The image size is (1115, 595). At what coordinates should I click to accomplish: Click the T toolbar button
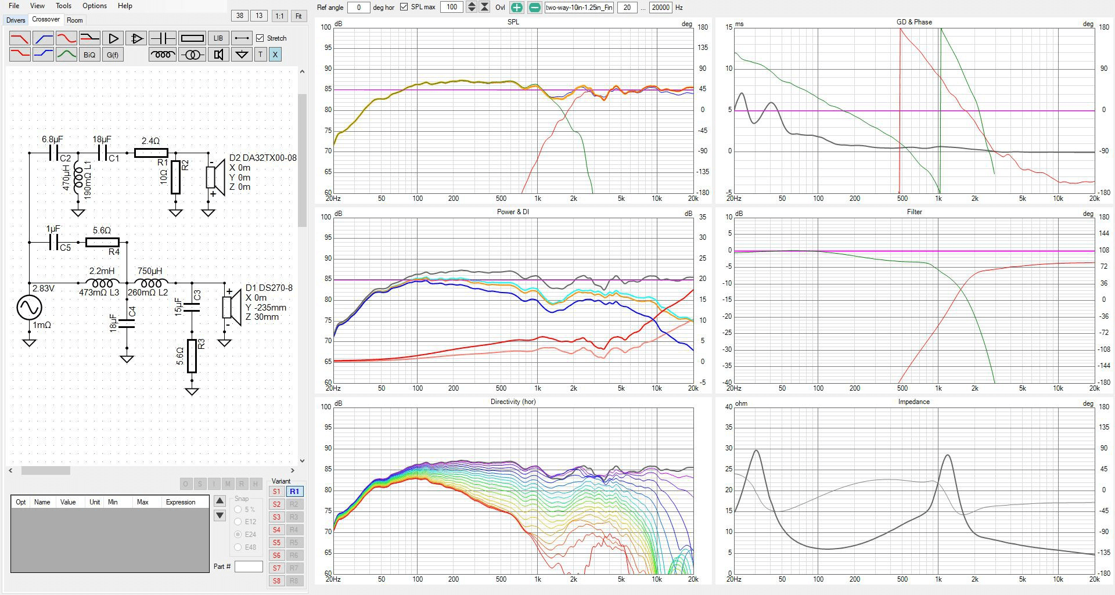261,55
